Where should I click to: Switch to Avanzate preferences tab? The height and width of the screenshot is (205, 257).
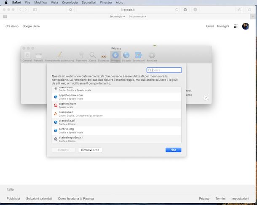pyautogui.click(x=152, y=57)
